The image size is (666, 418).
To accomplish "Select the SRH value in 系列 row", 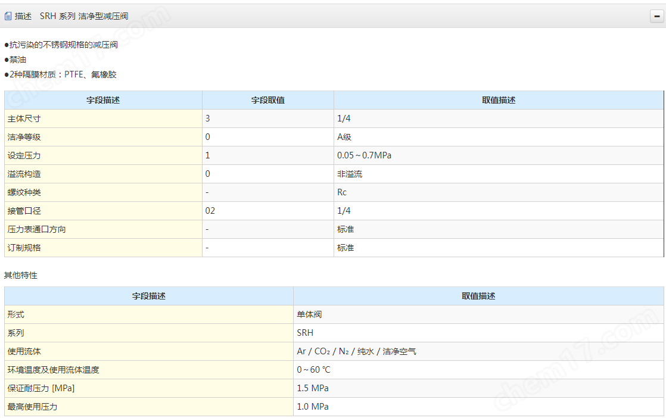I will point(478,333).
